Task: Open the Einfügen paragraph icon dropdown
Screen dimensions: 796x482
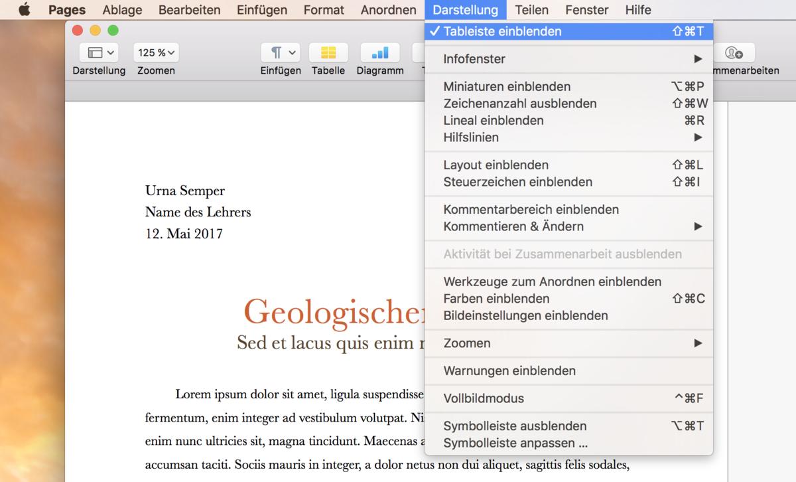Action: [281, 52]
